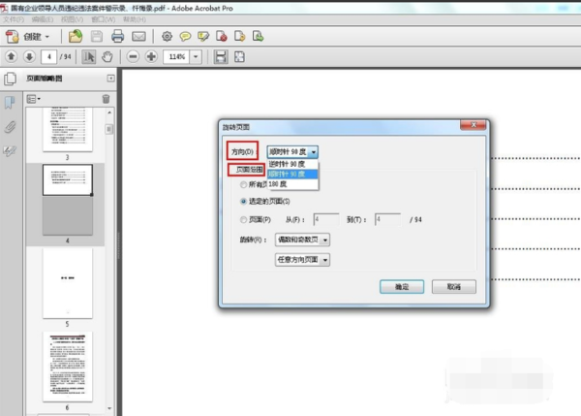Open settings gear icon in toolbar
581x416 pixels.
click(x=168, y=37)
